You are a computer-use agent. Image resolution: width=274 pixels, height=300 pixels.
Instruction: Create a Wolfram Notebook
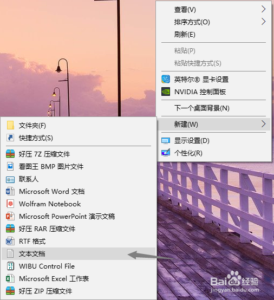79,204
